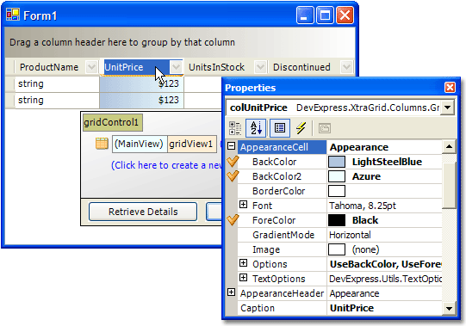Screen dimensions: 466x326
Task: Show the Properties list icon
Action: click(280, 128)
